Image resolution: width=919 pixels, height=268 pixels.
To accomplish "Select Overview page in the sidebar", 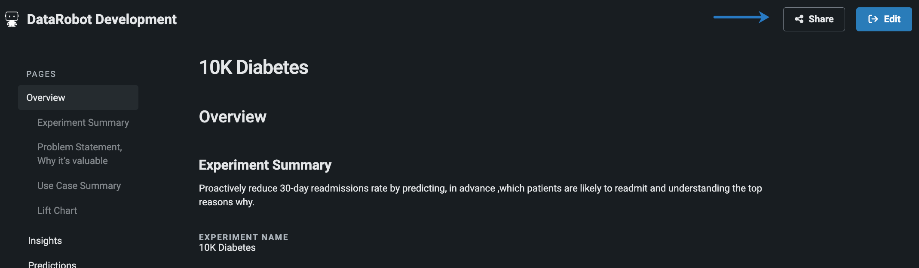I will 46,97.
